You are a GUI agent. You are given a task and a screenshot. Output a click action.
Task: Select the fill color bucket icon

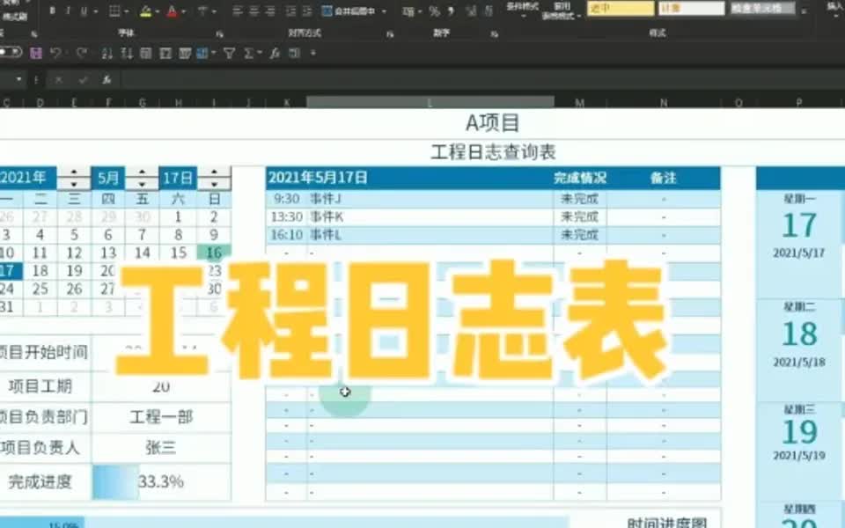pyautogui.click(x=147, y=8)
